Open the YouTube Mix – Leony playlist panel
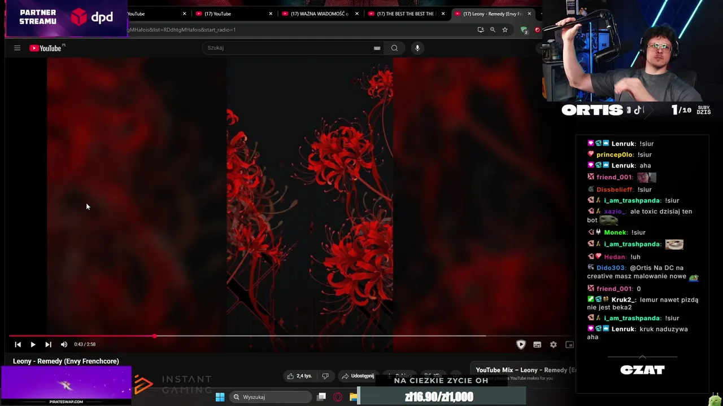This screenshot has height=406, width=723. [x=525, y=370]
